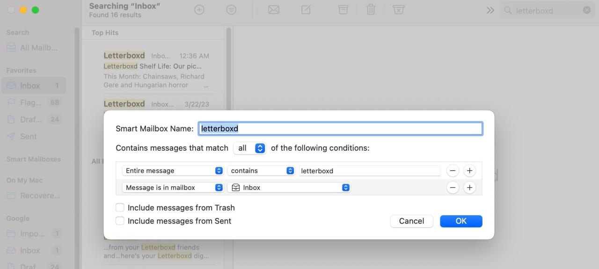Select Flagged mailbox in sidebar
The width and height of the screenshot is (599, 269).
tap(33, 102)
